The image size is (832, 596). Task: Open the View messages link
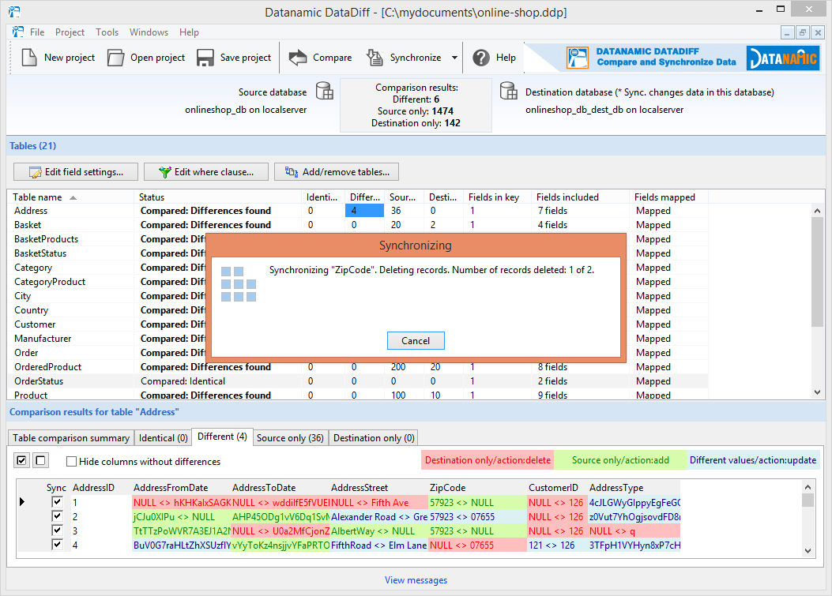click(416, 580)
